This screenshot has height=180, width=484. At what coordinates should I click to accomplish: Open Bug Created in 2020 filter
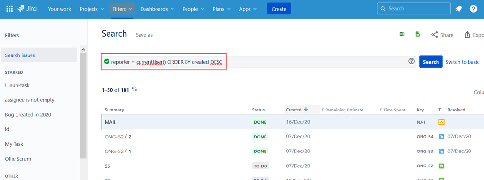point(28,115)
